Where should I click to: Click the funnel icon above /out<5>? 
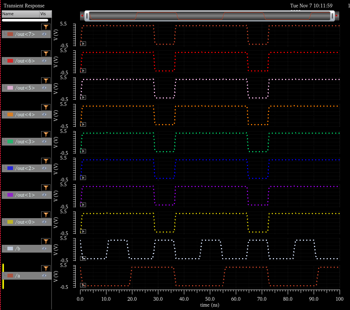45,81
